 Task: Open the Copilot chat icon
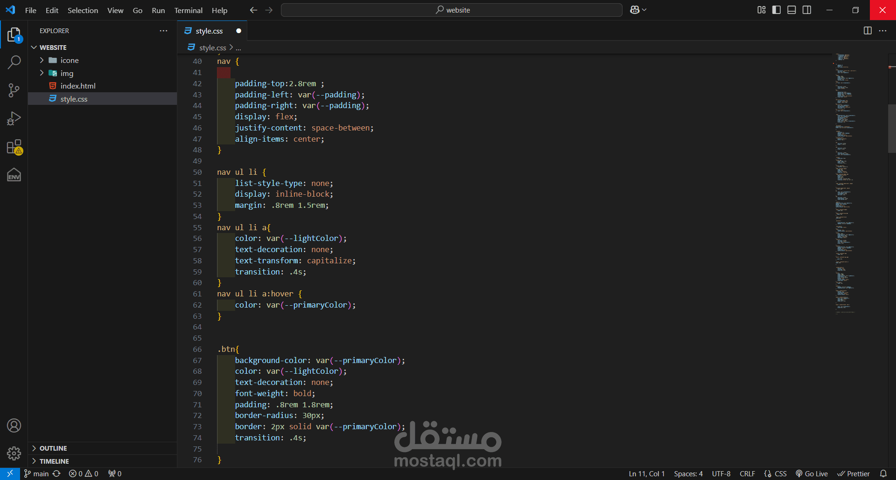(635, 10)
